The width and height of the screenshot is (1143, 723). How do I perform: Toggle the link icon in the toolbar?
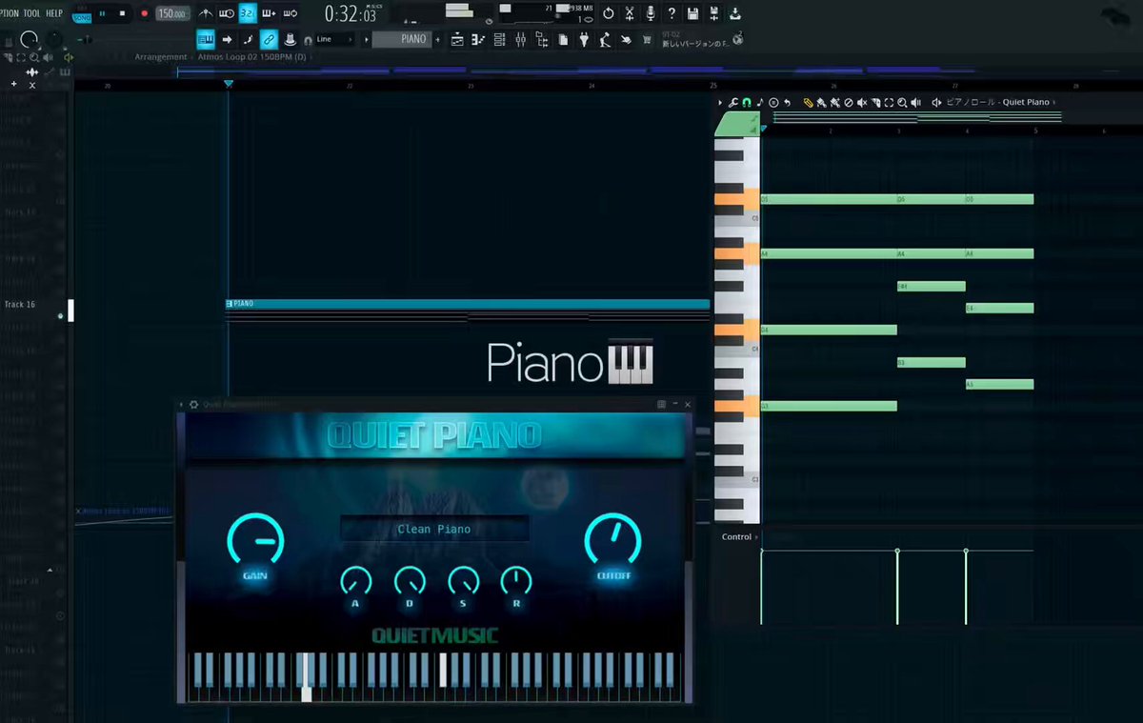269,39
